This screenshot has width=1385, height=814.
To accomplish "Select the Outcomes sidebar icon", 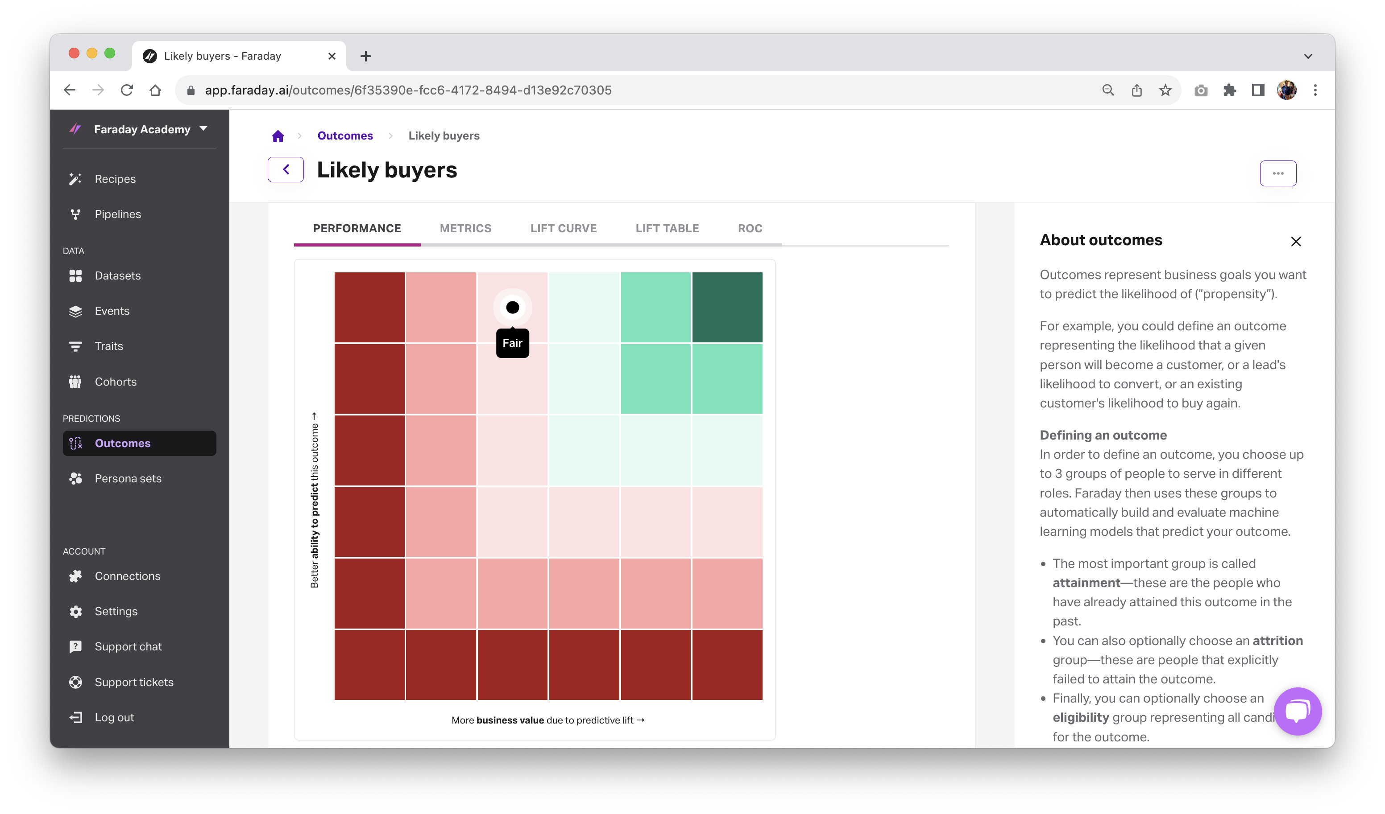I will tap(75, 443).
